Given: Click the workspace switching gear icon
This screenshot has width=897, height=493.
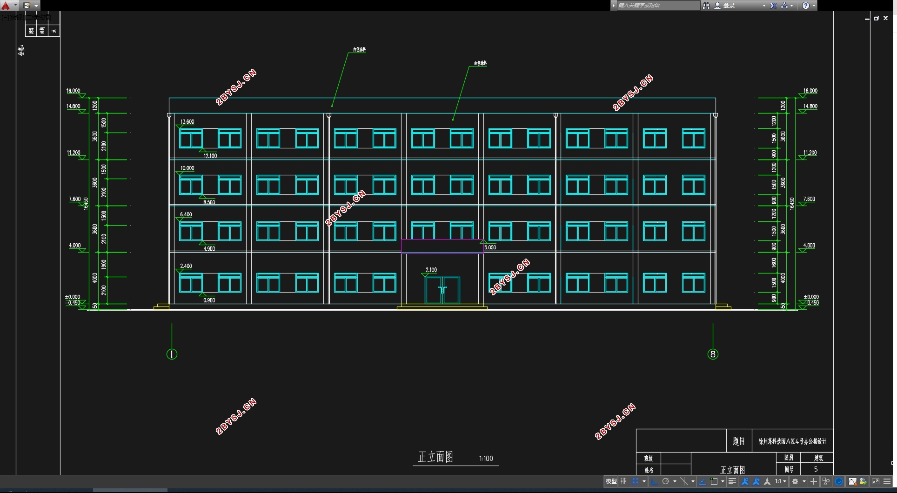Looking at the screenshot, I should [795, 481].
